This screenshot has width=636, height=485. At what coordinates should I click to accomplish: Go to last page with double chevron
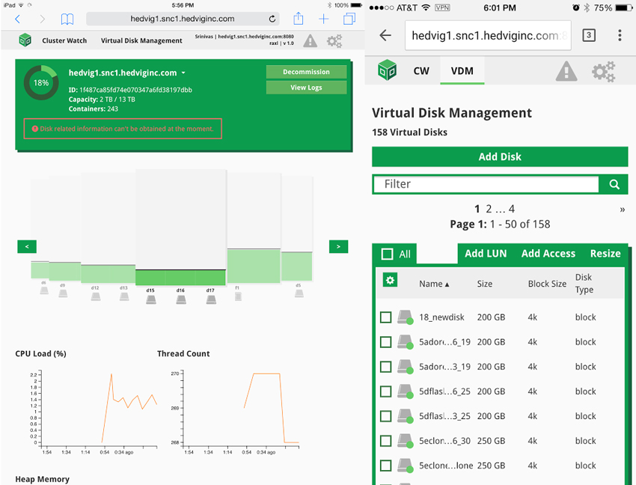pos(623,210)
